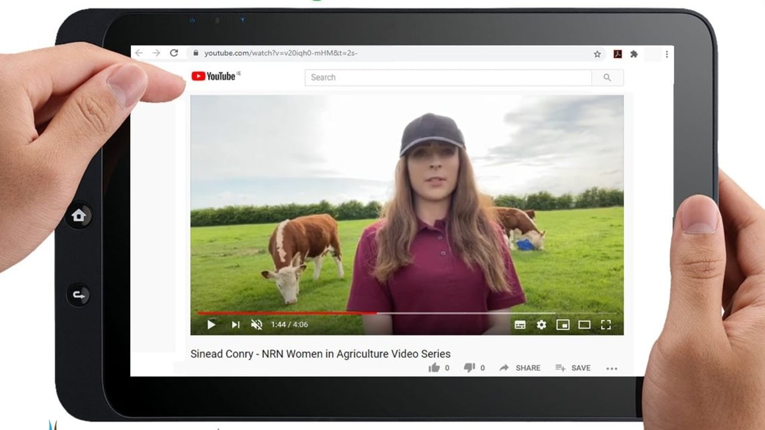Click the video title Sinead Conry text

(x=320, y=354)
